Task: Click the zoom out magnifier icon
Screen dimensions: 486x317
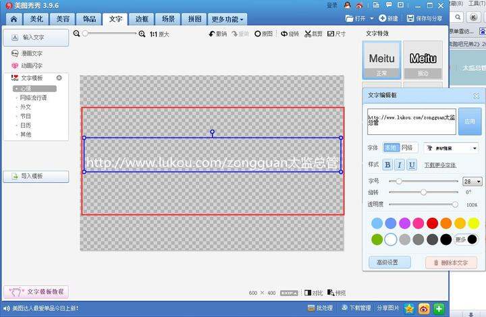Action: (76, 34)
